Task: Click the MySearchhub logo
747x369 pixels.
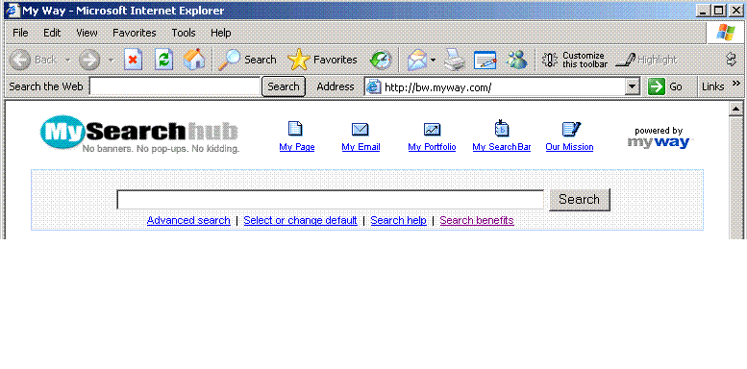Action: (139, 134)
